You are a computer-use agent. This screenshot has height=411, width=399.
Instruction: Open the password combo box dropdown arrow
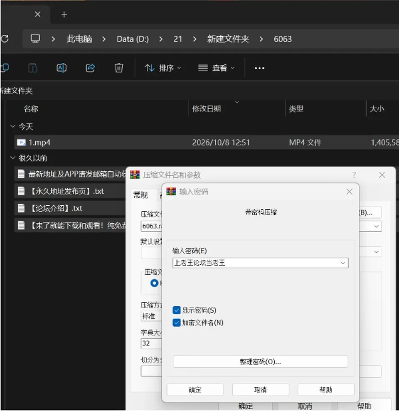tap(342, 263)
